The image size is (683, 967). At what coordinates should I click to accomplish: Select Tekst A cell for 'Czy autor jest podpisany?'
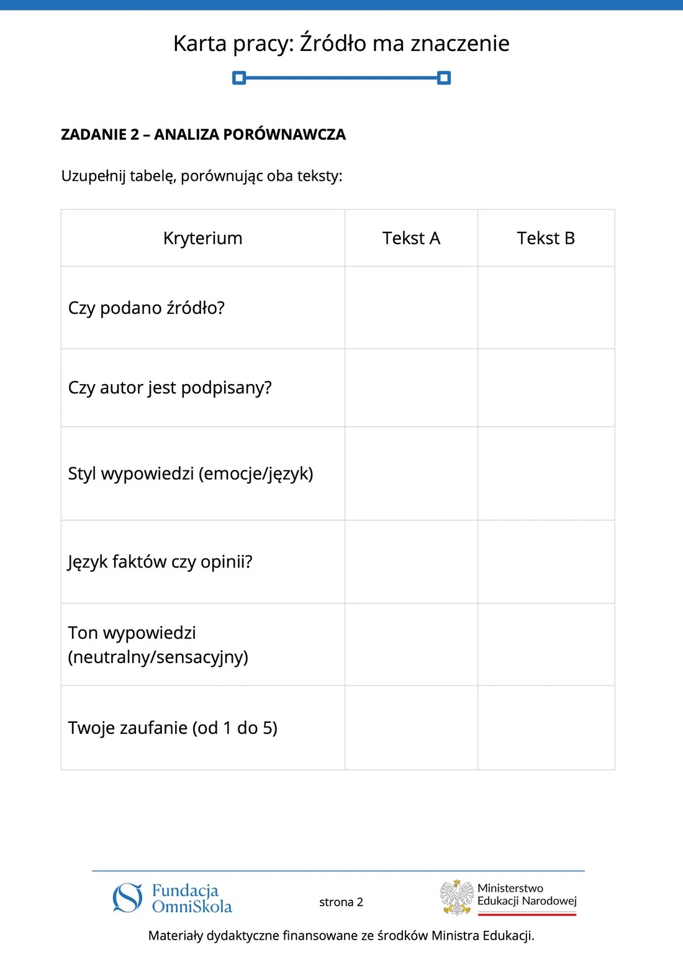[x=411, y=388]
